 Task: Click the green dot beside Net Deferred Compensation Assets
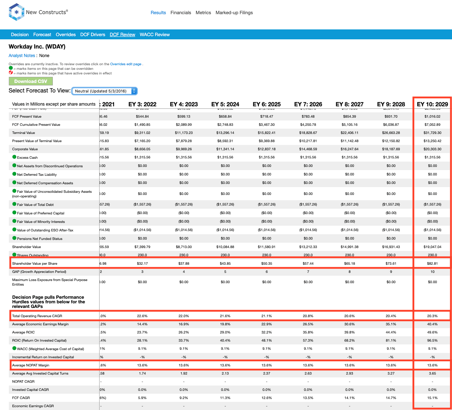14,182
